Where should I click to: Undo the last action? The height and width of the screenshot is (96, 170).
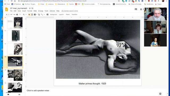[11, 15]
